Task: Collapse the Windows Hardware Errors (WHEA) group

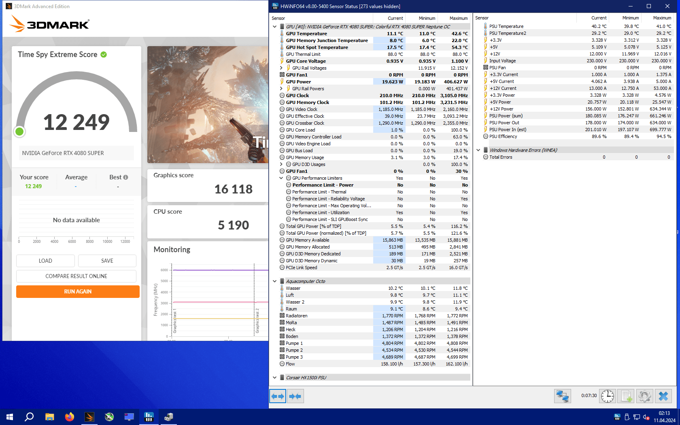Action: [478, 150]
